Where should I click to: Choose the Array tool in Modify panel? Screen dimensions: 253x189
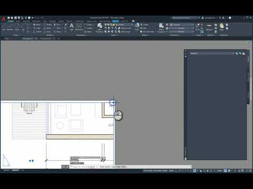pos(57,31)
